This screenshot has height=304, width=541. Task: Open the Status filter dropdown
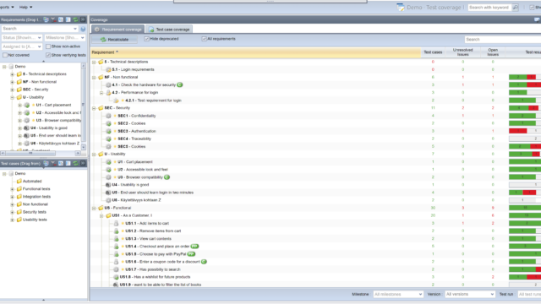[22, 37]
